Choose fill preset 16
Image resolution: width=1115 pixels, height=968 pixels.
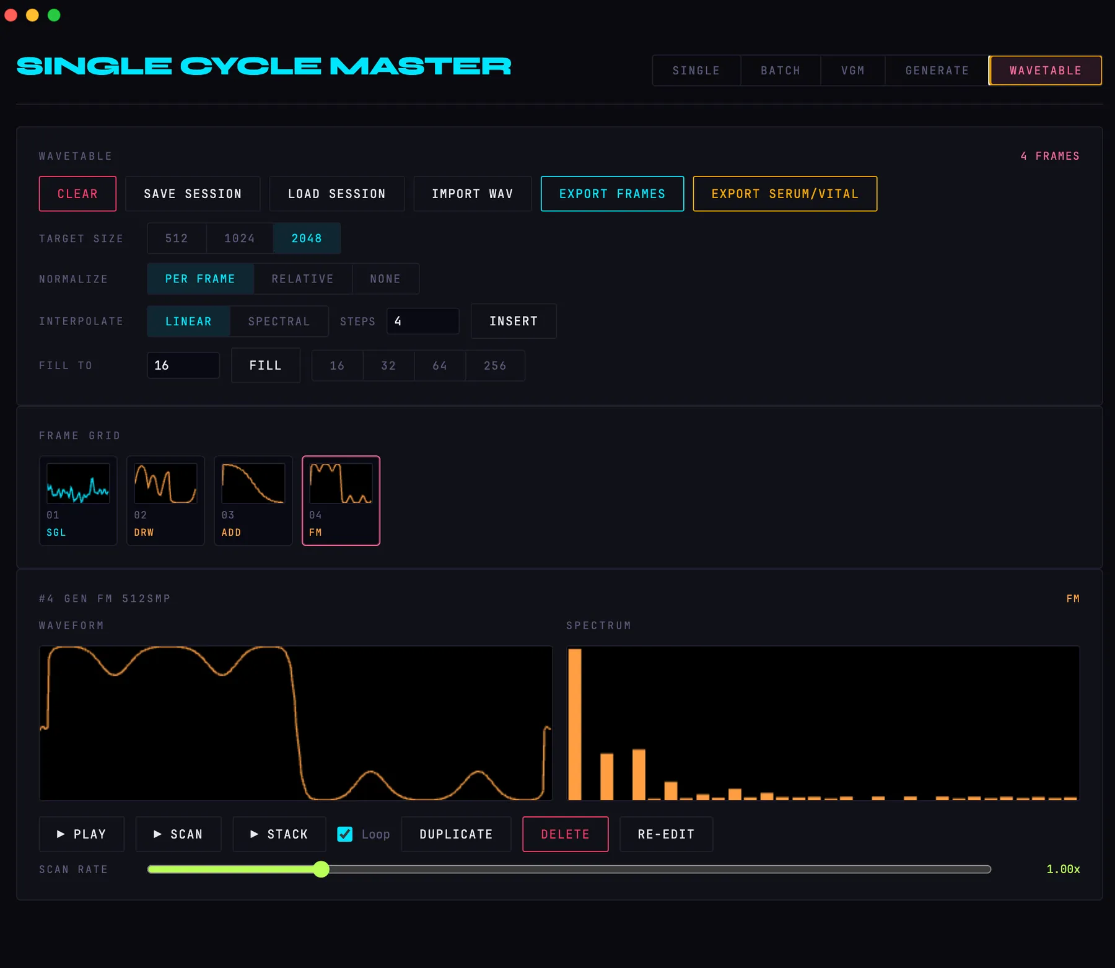337,366
